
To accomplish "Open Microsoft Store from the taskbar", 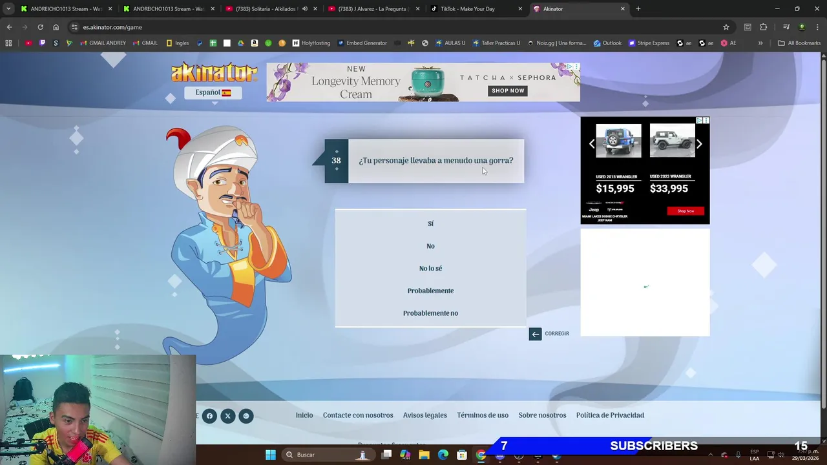I will (x=462, y=455).
